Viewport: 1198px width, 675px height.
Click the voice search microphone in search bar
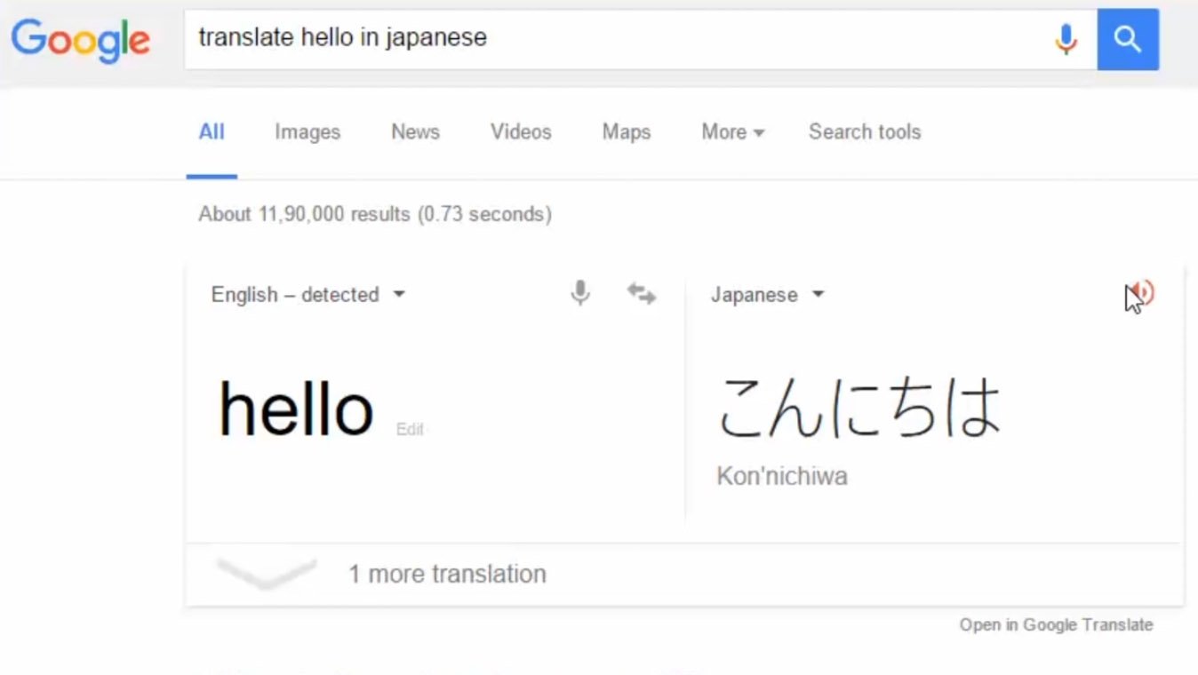(1066, 39)
